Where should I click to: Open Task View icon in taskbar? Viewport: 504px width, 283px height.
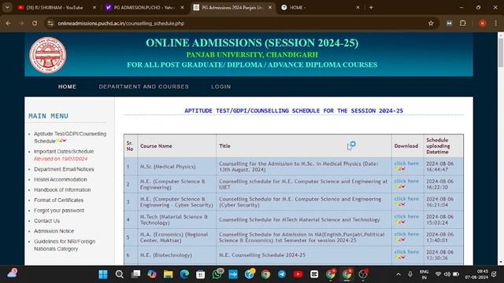click(135, 274)
